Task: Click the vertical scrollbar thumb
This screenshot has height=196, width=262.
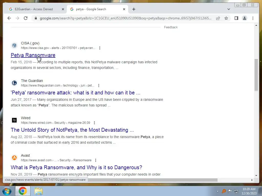Action: pyautogui.click(x=256, y=75)
